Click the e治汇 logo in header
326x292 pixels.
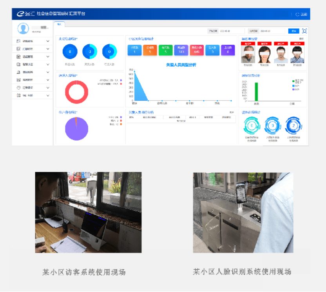25,14
